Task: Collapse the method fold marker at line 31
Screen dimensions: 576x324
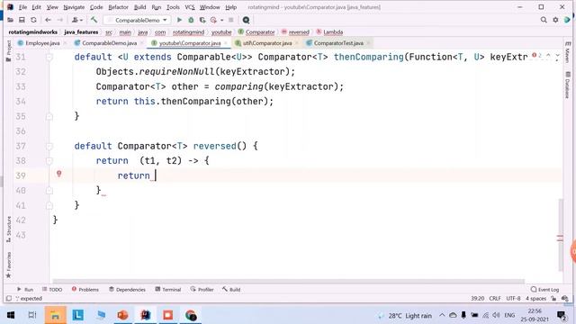Action: [x=49, y=57]
